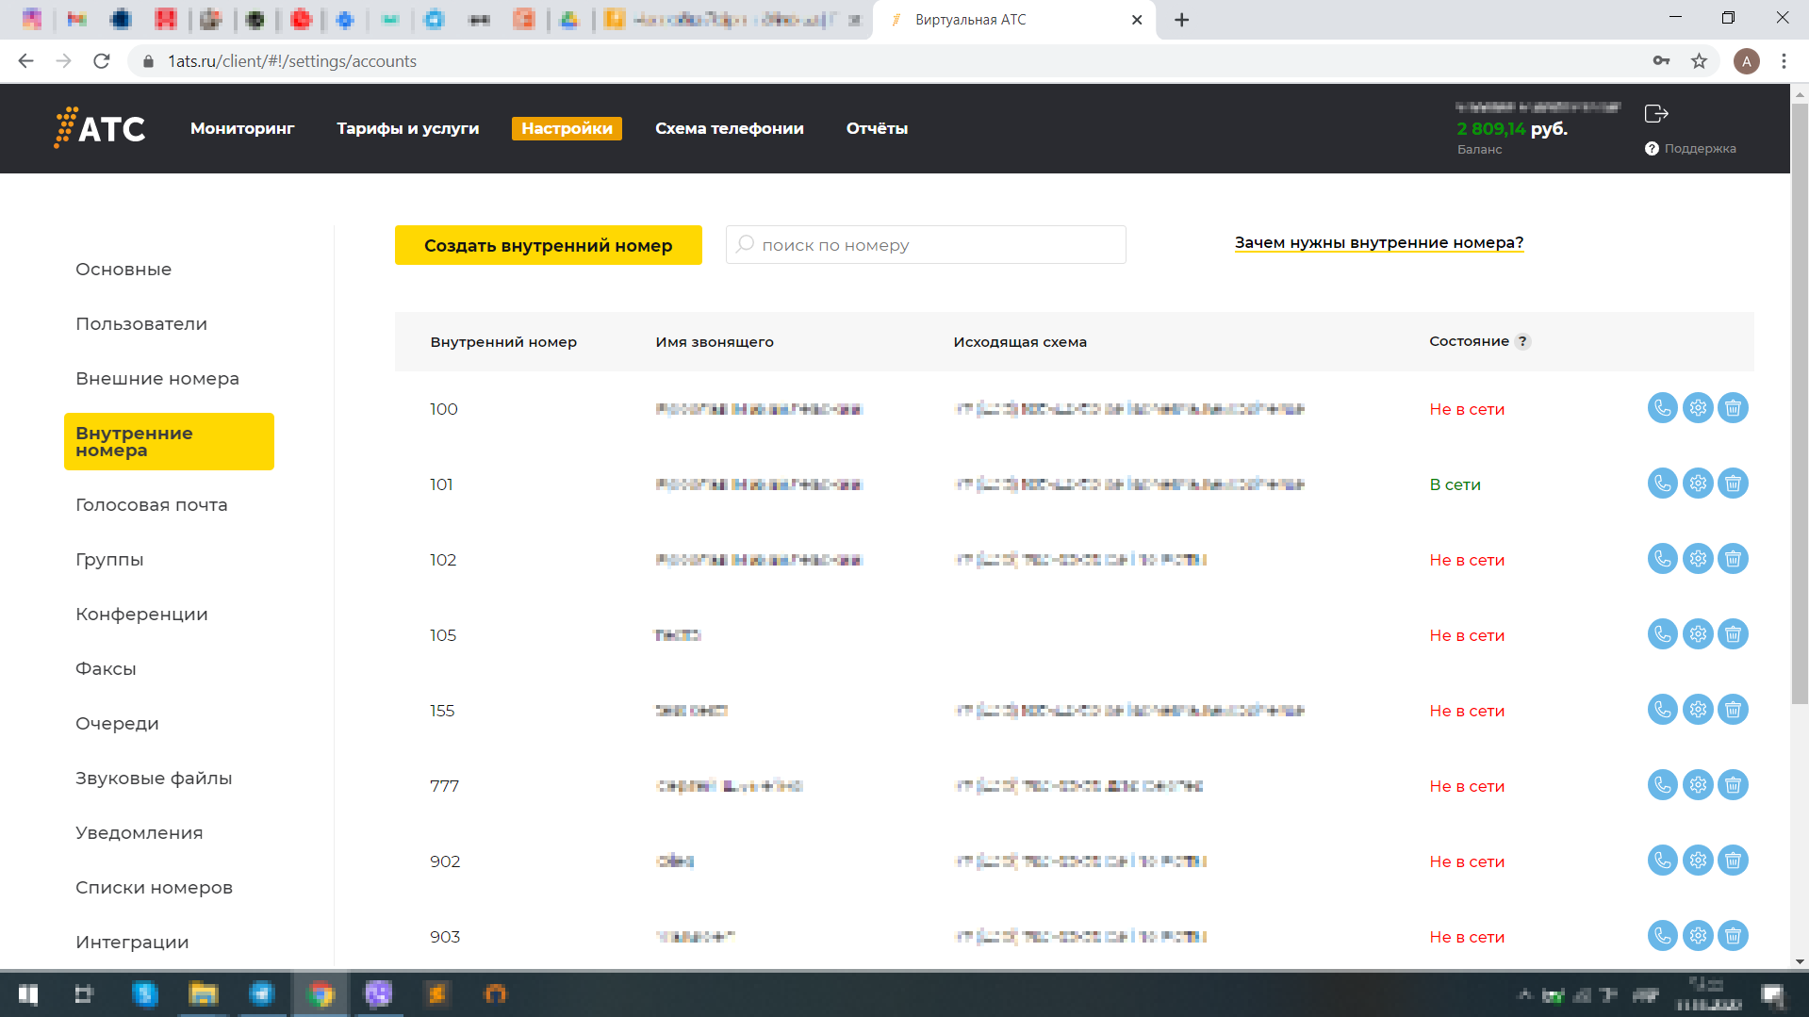Open settings gear for number 101
Viewport: 1809px width, 1017px height.
(x=1698, y=484)
